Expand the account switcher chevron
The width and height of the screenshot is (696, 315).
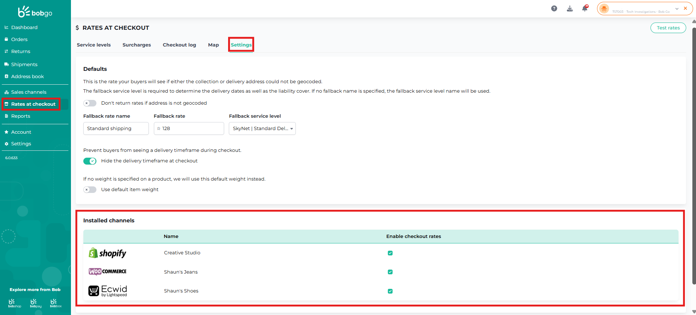tap(677, 9)
